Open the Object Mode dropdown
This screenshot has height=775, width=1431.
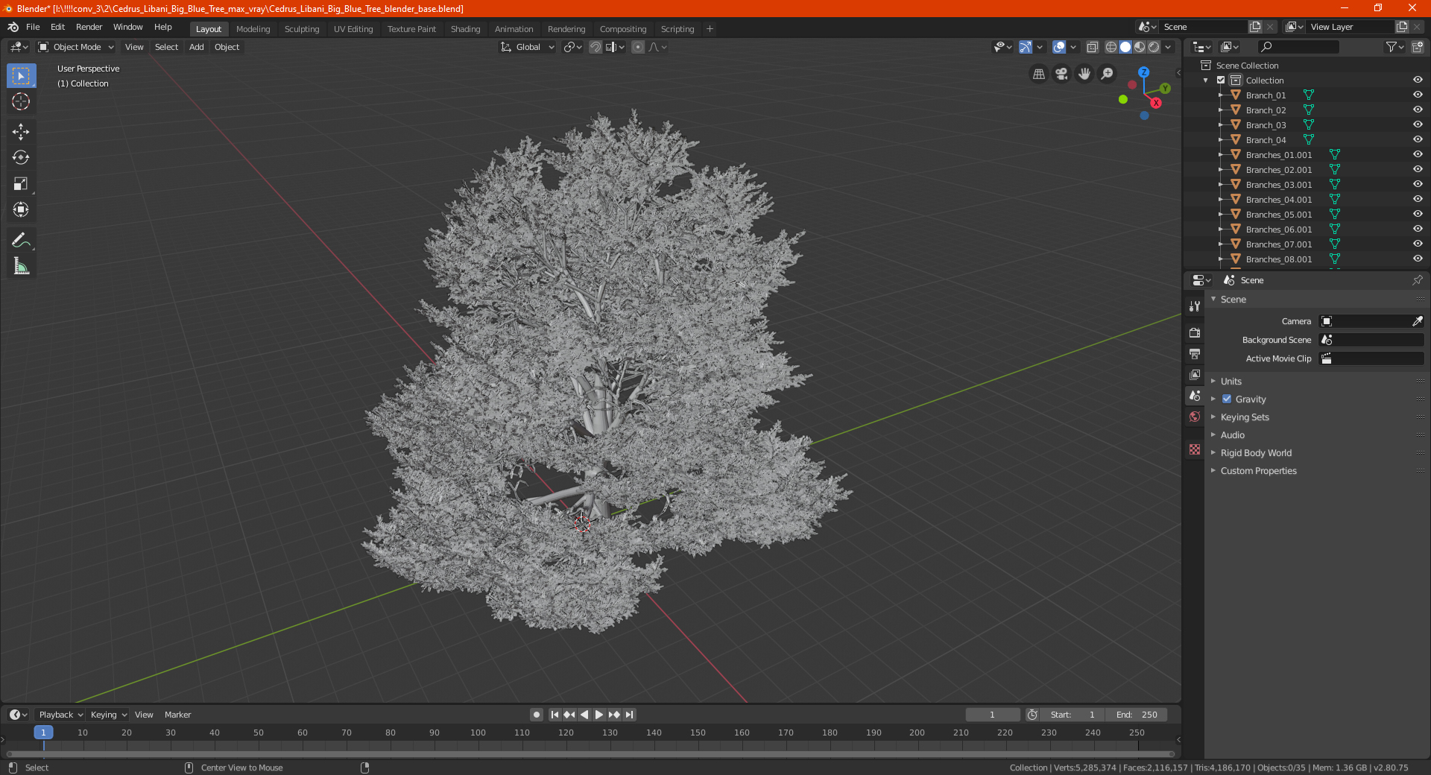pyautogui.click(x=76, y=47)
